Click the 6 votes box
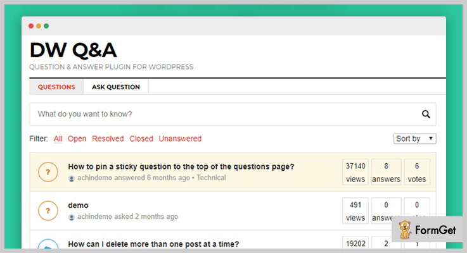 pyautogui.click(x=417, y=172)
